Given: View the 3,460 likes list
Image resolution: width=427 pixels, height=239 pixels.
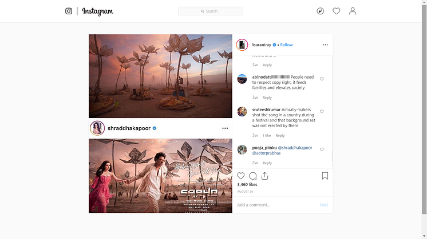Looking at the screenshot, I should click(x=247, y=185).
